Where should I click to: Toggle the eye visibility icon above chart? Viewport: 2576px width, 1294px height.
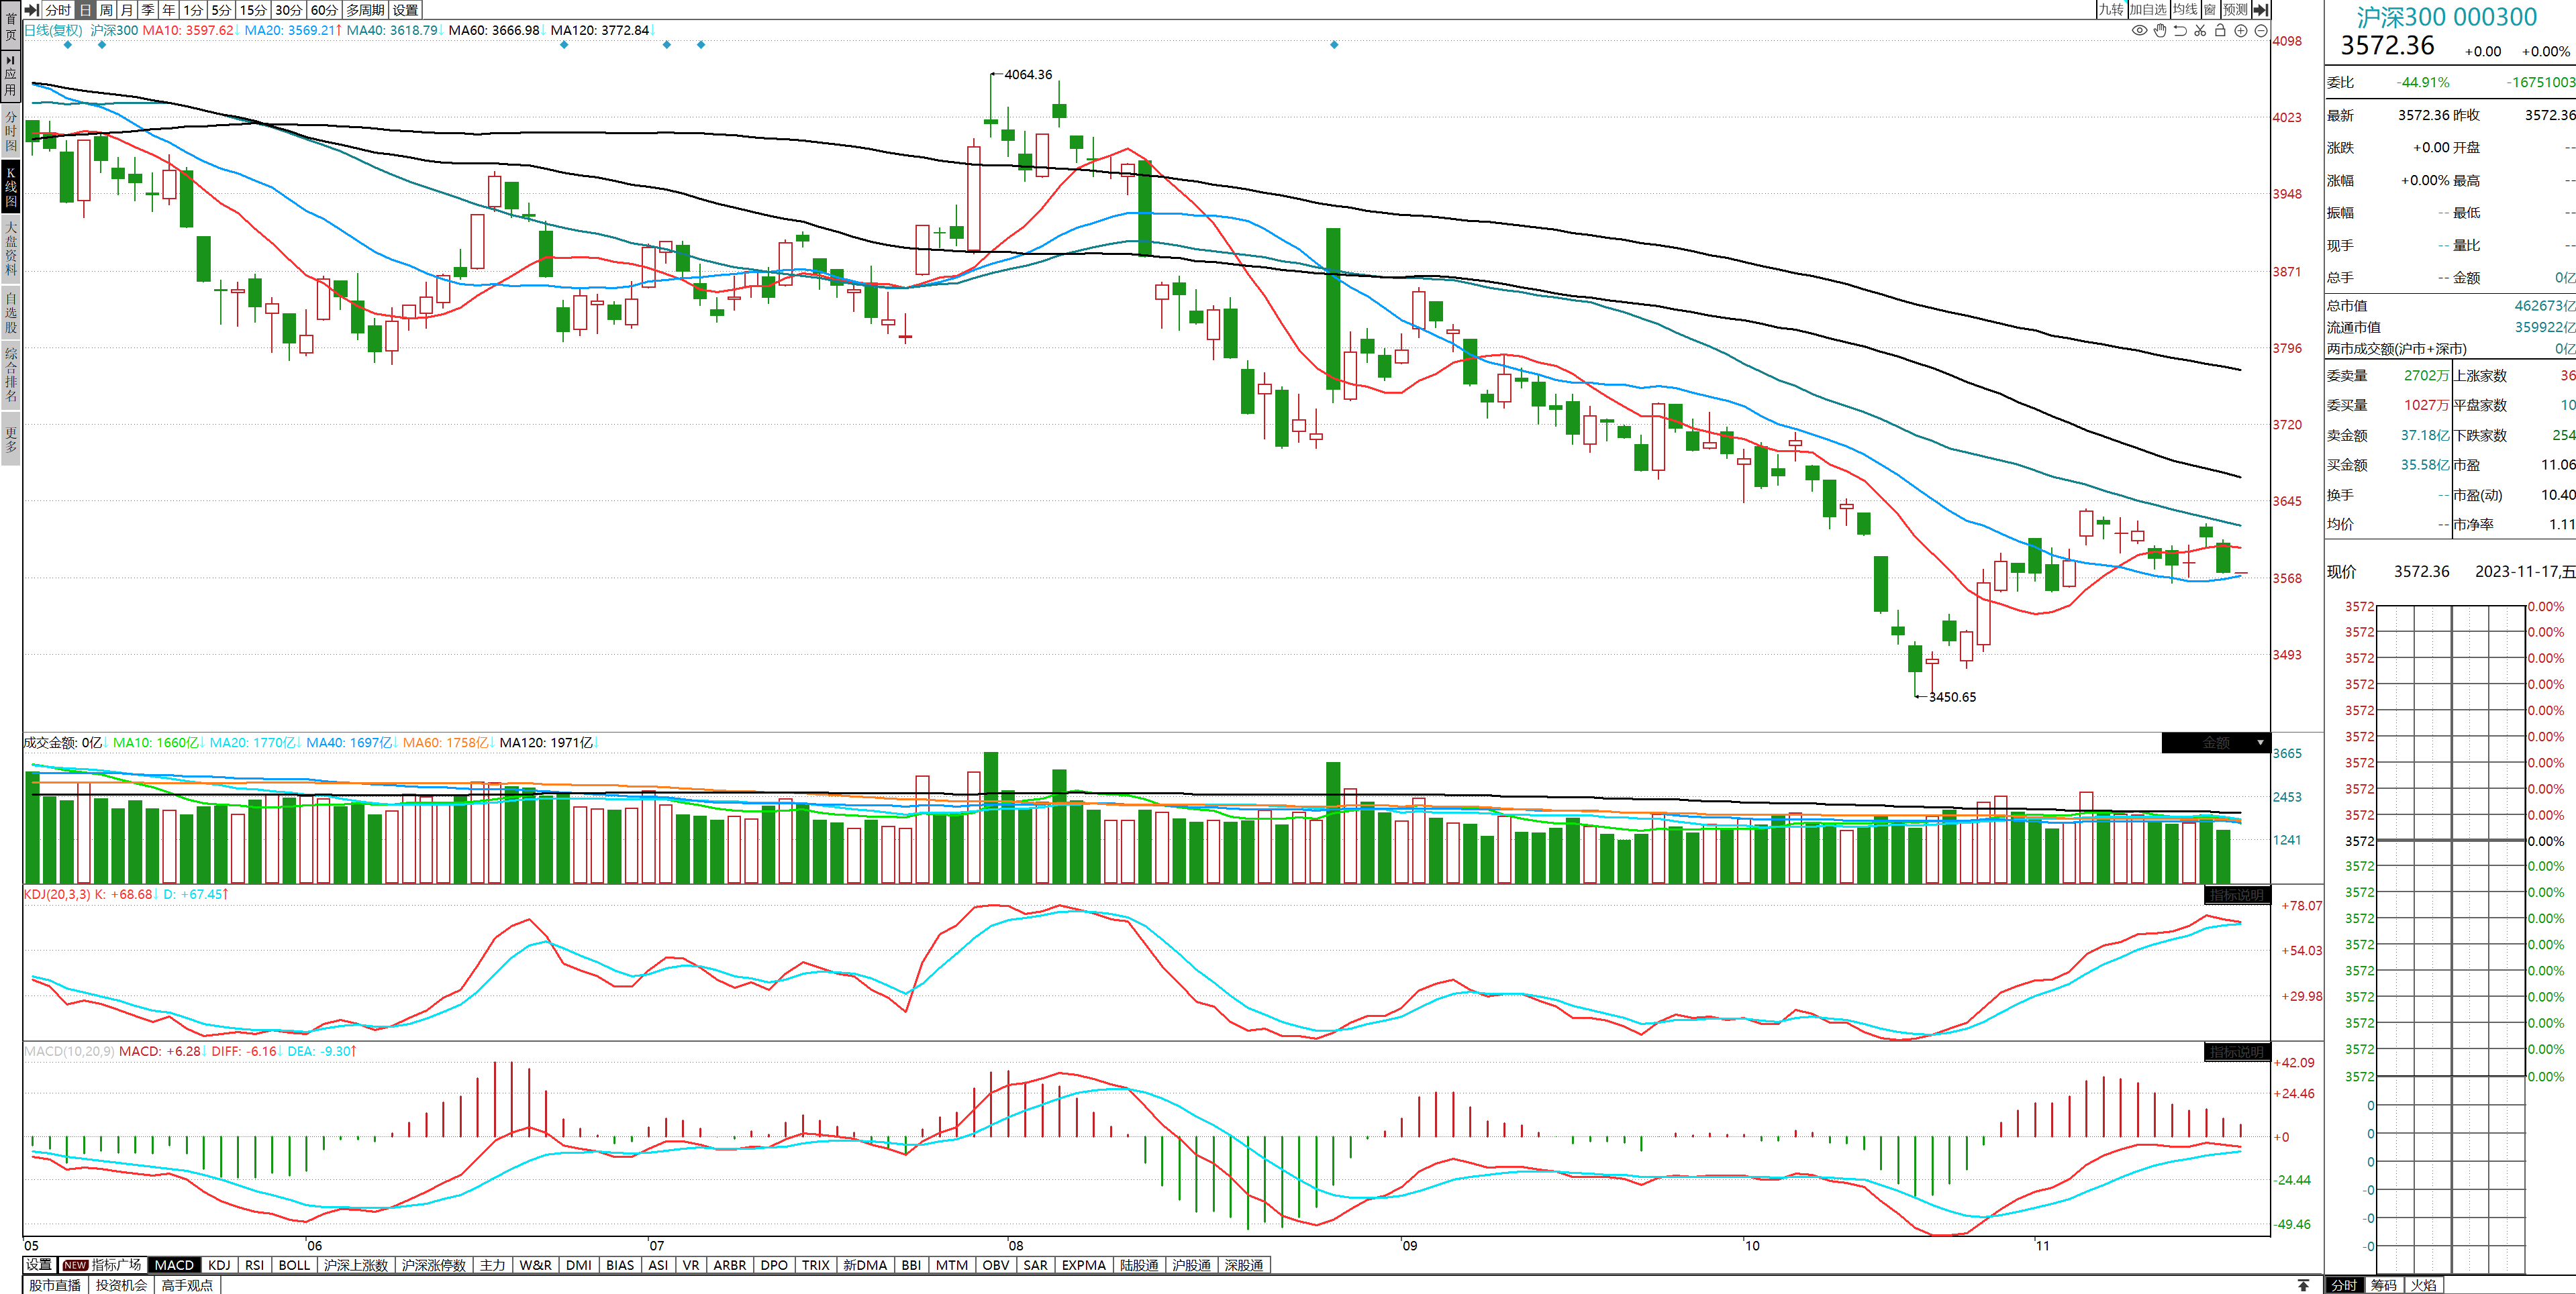click(2139, 31)
